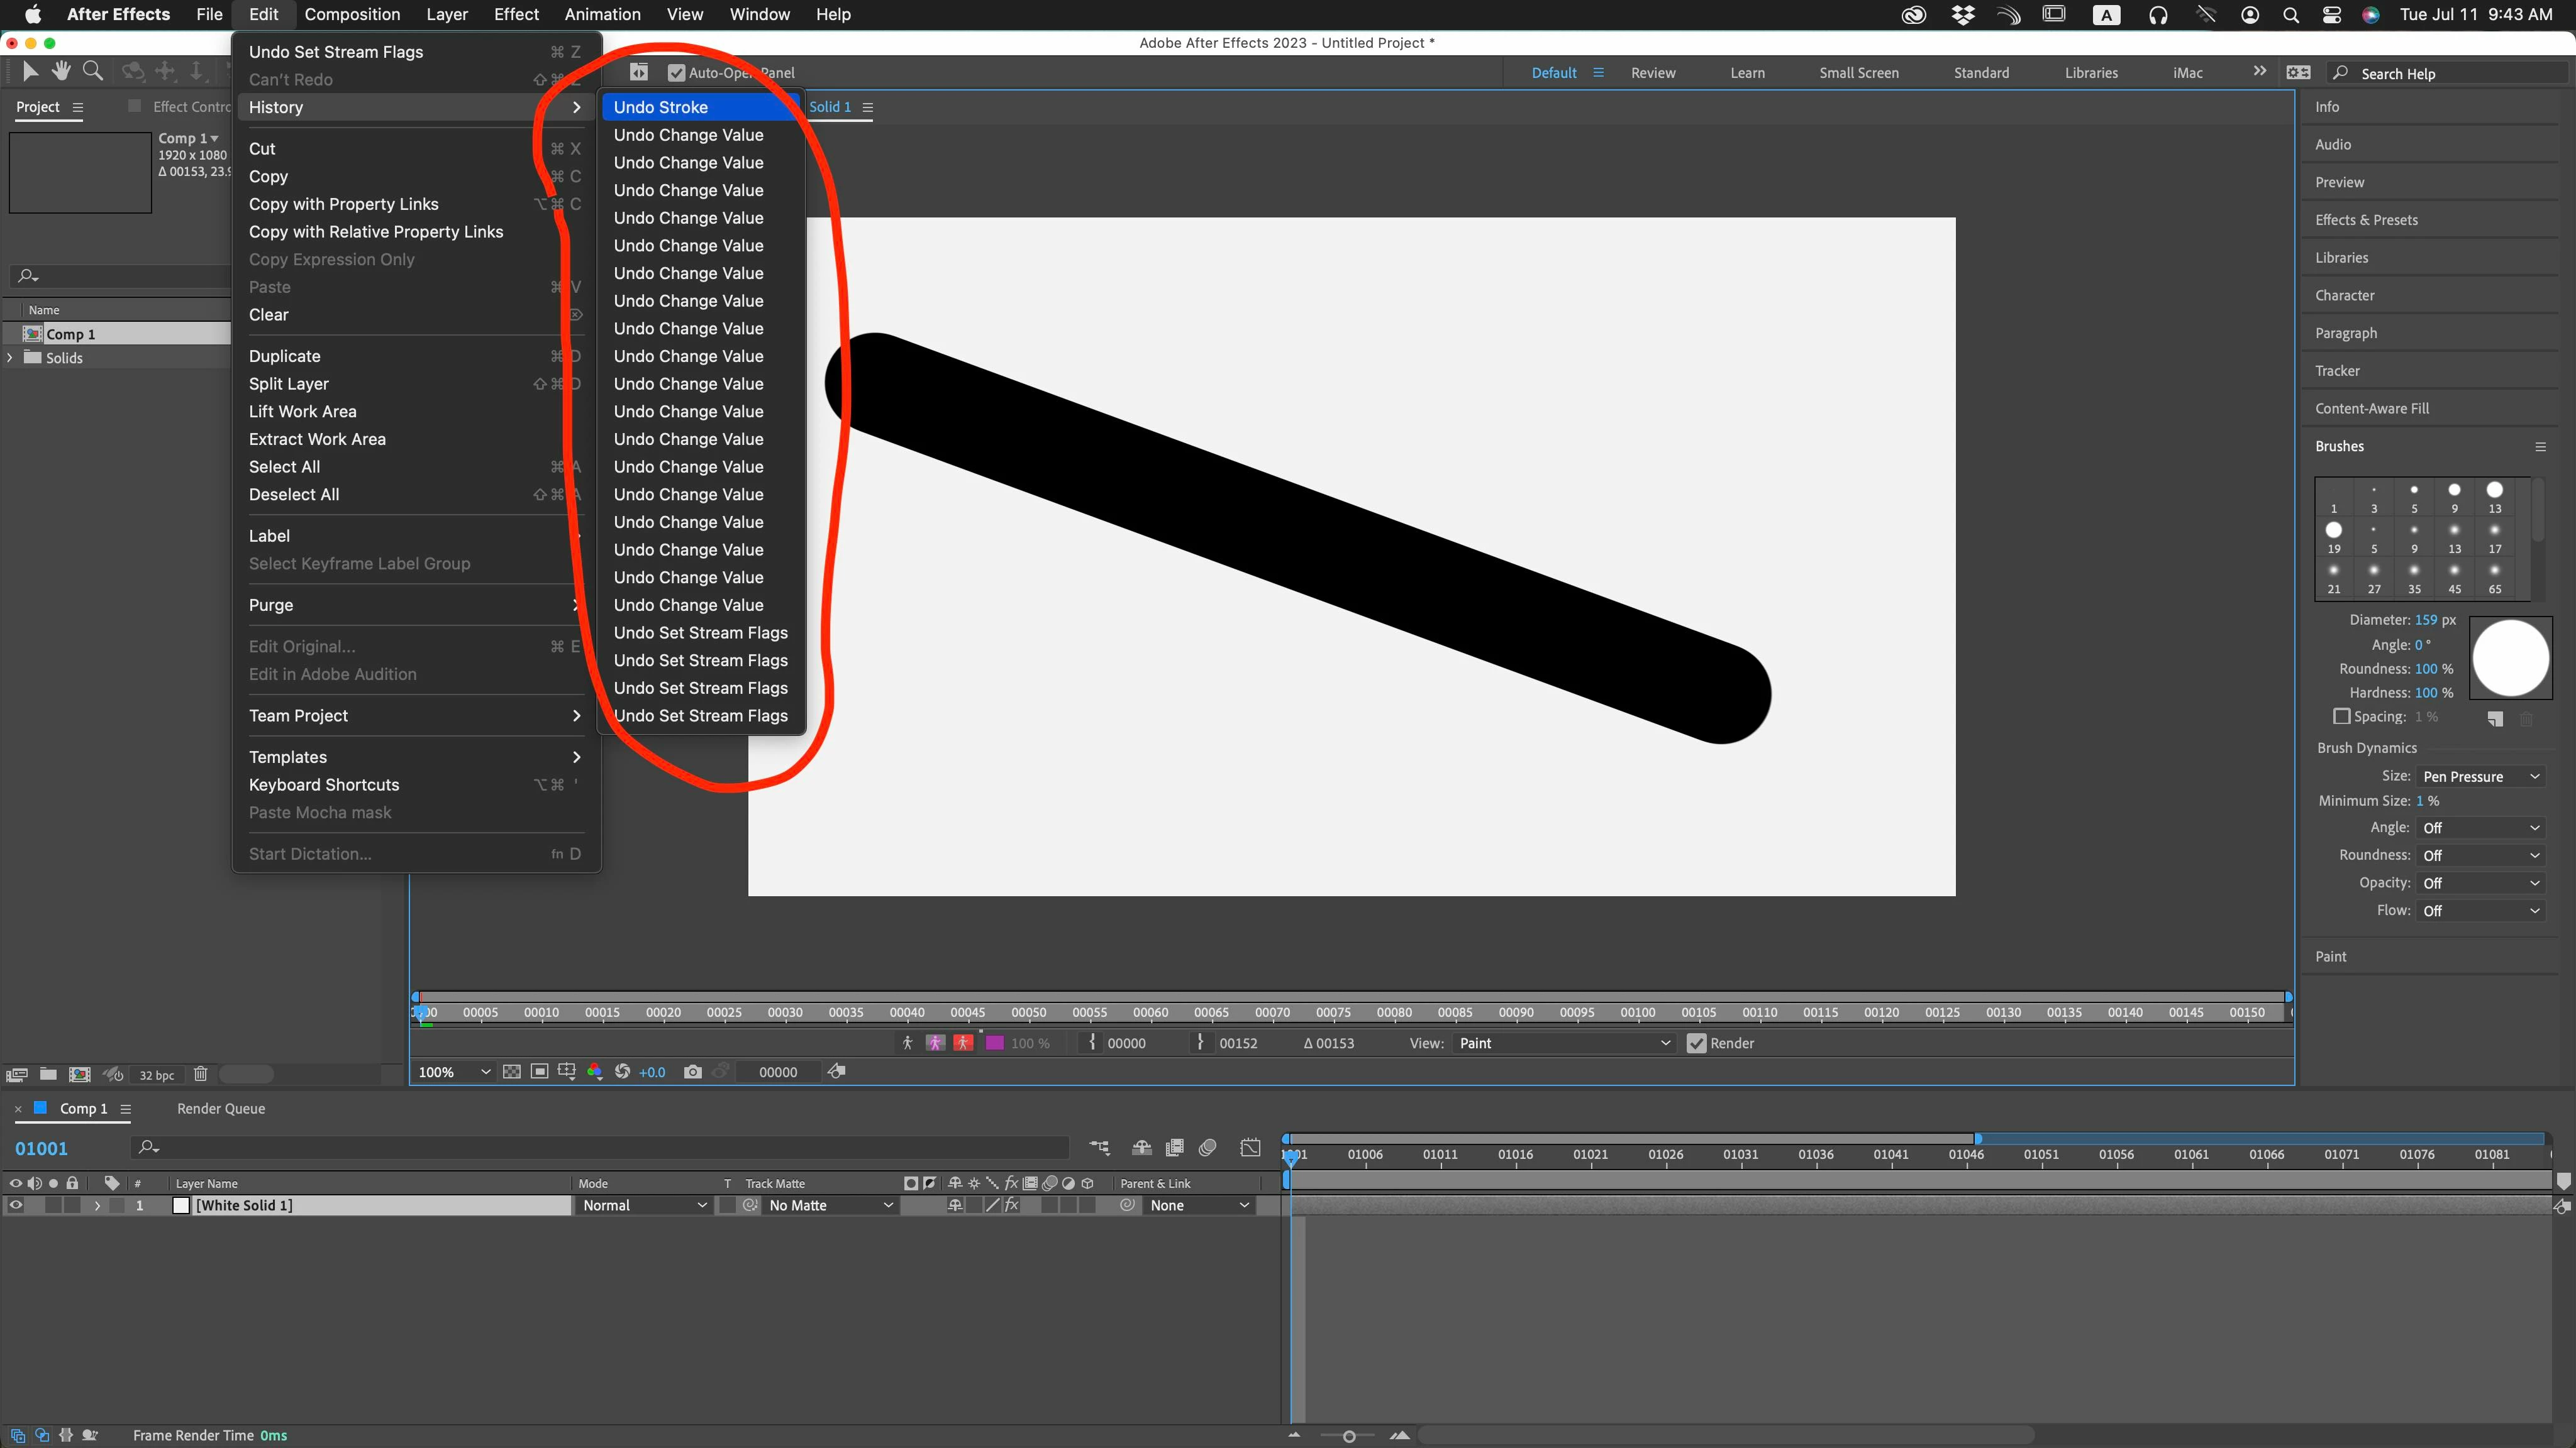Toggle the Render checkbox
Screen dimensions: 2576x1448
pyautogui.click(x=1696, y=1043)
